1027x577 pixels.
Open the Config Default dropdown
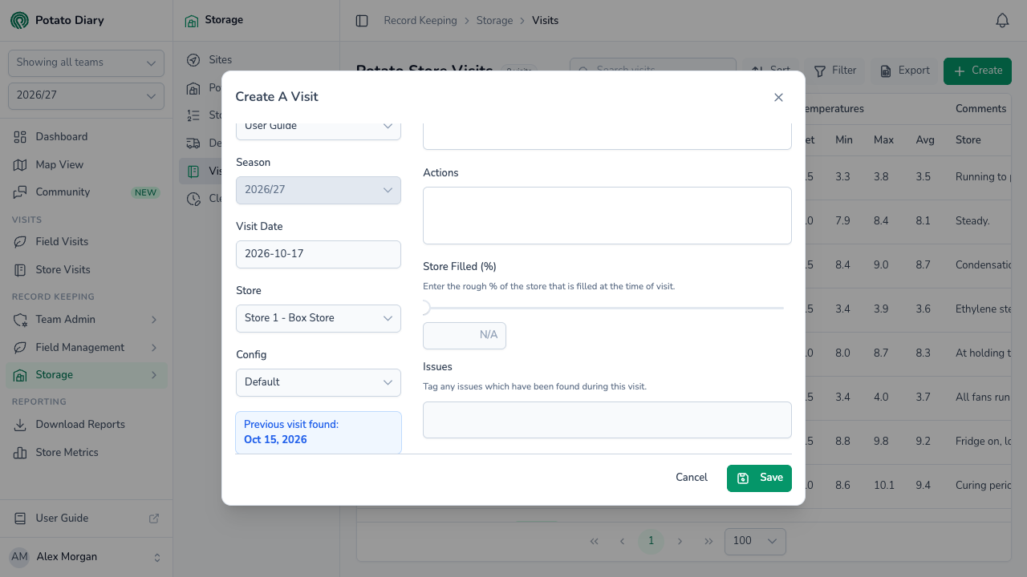[x=319, y=382]
